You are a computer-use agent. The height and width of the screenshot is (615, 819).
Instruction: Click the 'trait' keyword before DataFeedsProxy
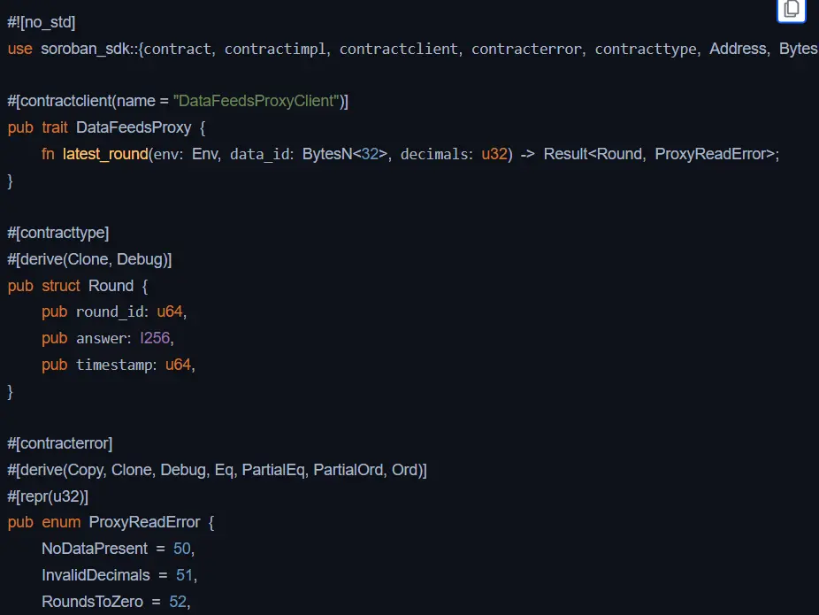point(55,127)
